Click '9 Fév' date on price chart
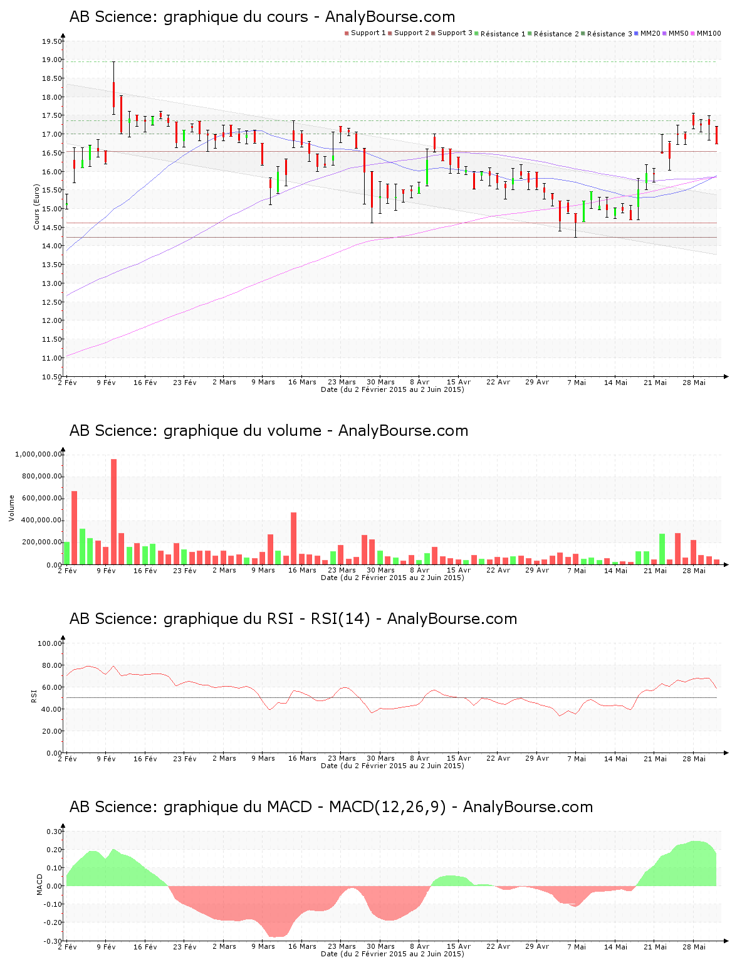752x972 pixels. click(106, 383)
